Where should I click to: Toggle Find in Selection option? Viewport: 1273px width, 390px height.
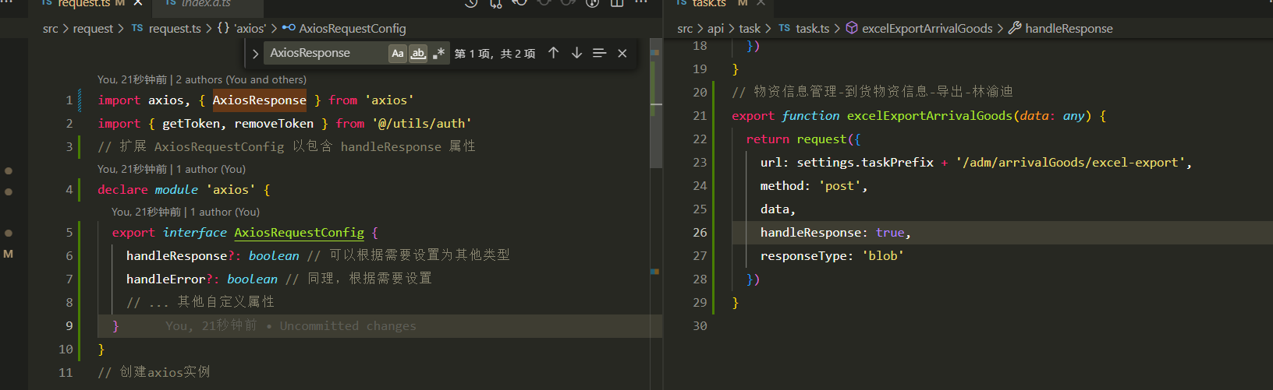[599, 53]
